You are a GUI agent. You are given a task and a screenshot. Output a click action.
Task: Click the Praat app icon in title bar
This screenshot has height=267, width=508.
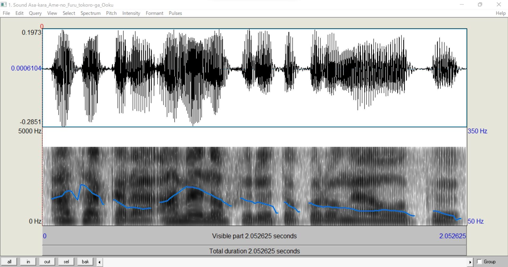(4, 5)
